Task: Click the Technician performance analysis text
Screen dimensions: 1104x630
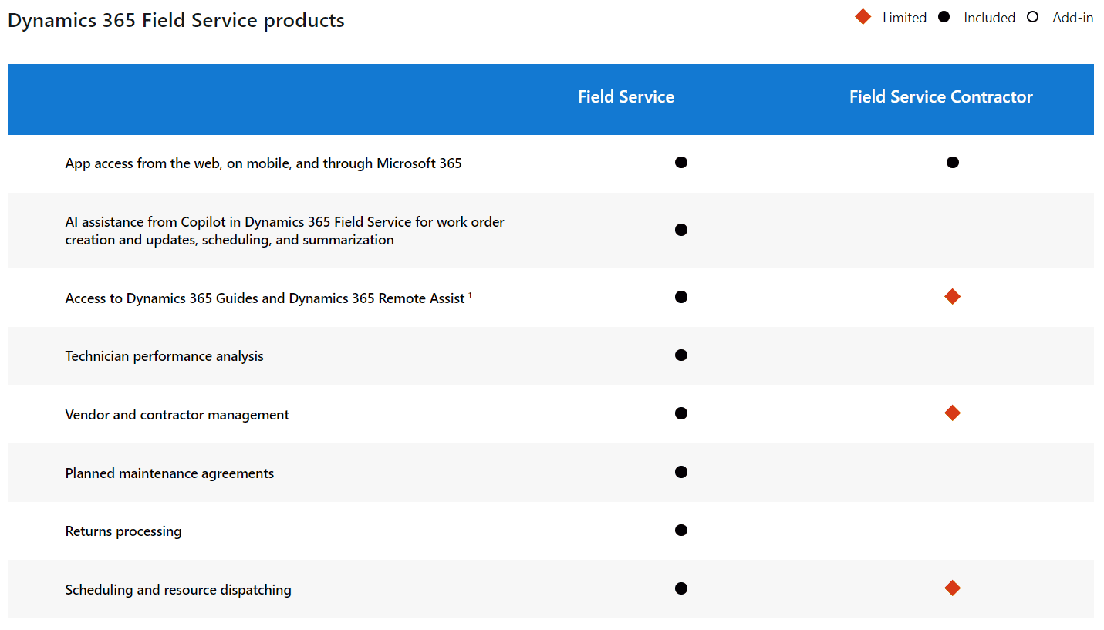Action: click(164, 356)
